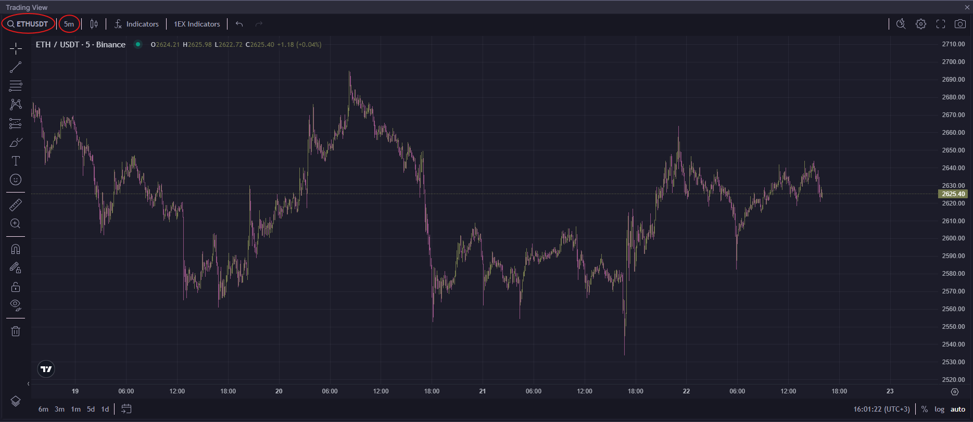Select the text annotation tool
Image resolution: width=973 pixels, height=422 pixels.
click(16, 161)
